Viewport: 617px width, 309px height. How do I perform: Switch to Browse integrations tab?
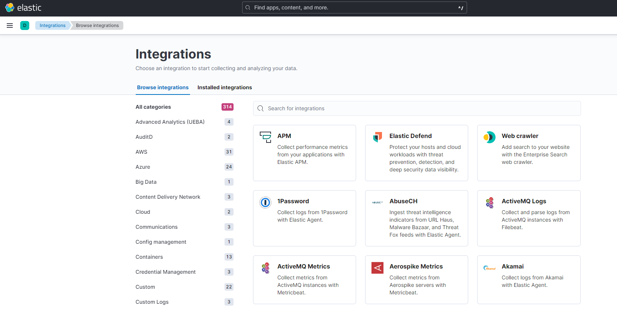tap(163, 87)
